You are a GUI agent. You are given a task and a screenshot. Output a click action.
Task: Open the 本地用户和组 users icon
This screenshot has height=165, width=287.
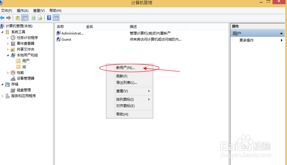pos(13,55)
